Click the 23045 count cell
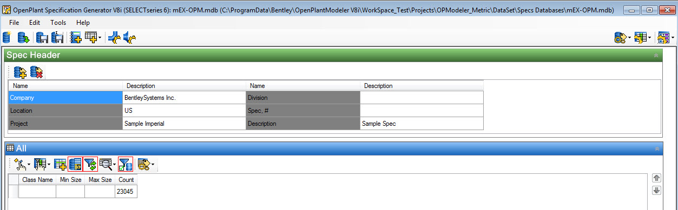The width and height of the screenshot is (678, 210). (x=126, y=191)
